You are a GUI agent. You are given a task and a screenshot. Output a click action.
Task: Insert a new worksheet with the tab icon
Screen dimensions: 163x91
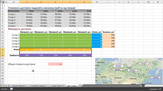click(80, 86)
